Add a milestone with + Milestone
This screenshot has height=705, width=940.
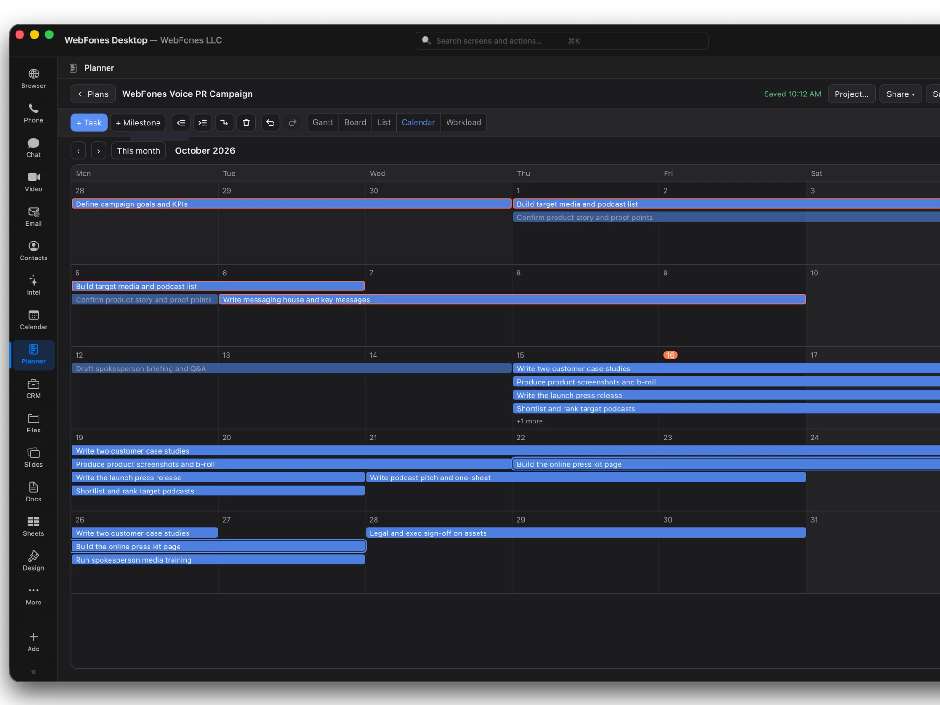(138, 123)
